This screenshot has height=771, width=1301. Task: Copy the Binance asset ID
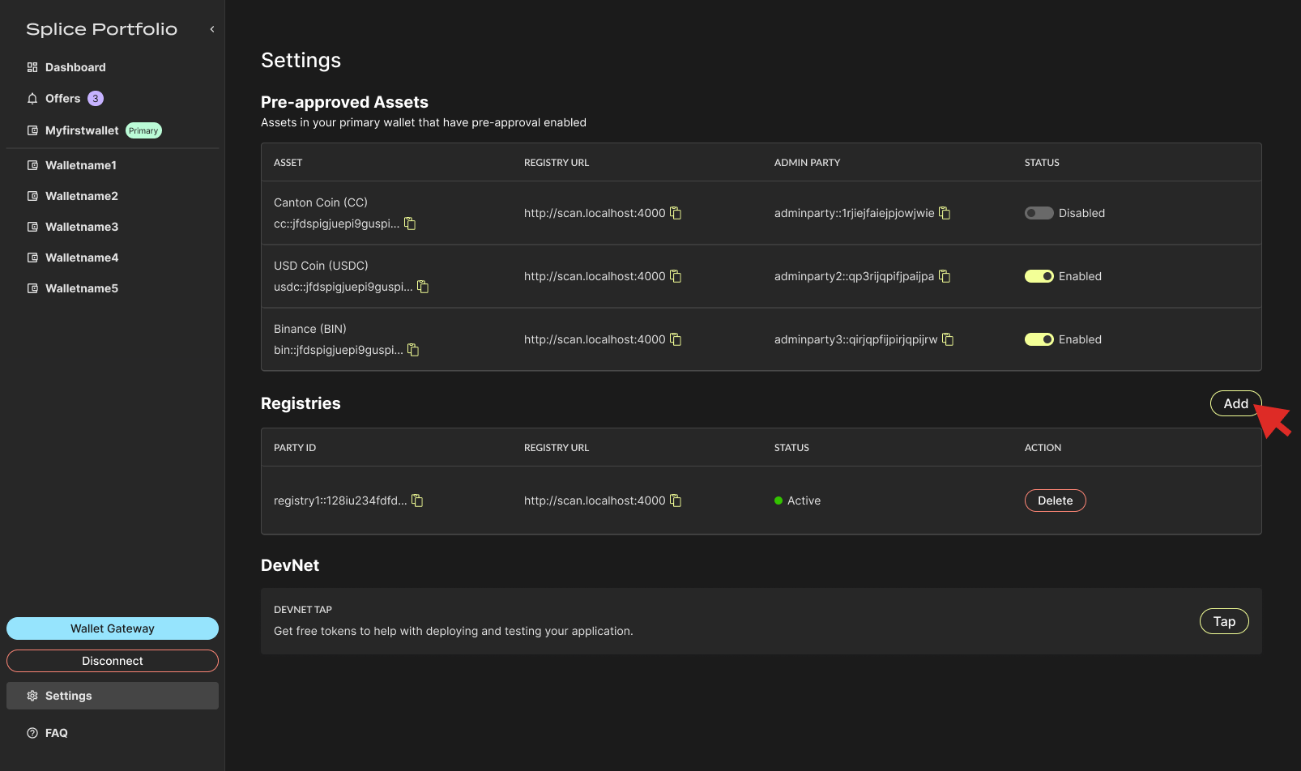[413, 350]
